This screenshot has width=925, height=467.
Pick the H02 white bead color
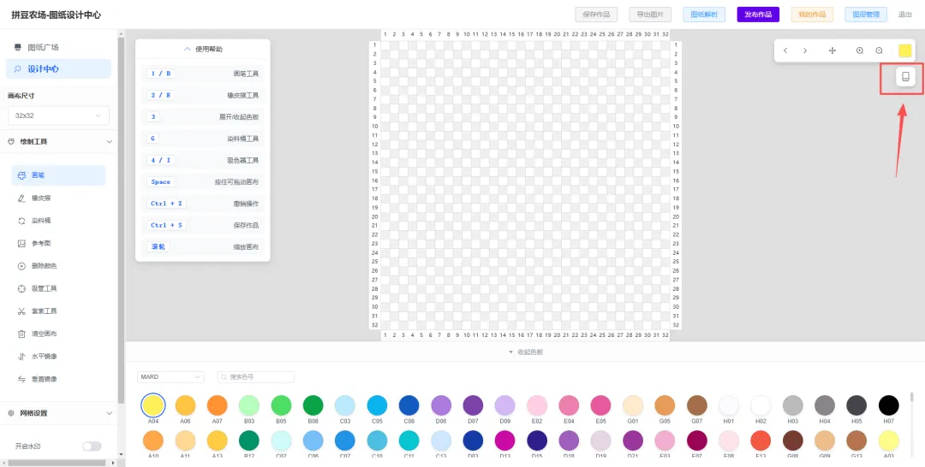(x=761, y=405)
